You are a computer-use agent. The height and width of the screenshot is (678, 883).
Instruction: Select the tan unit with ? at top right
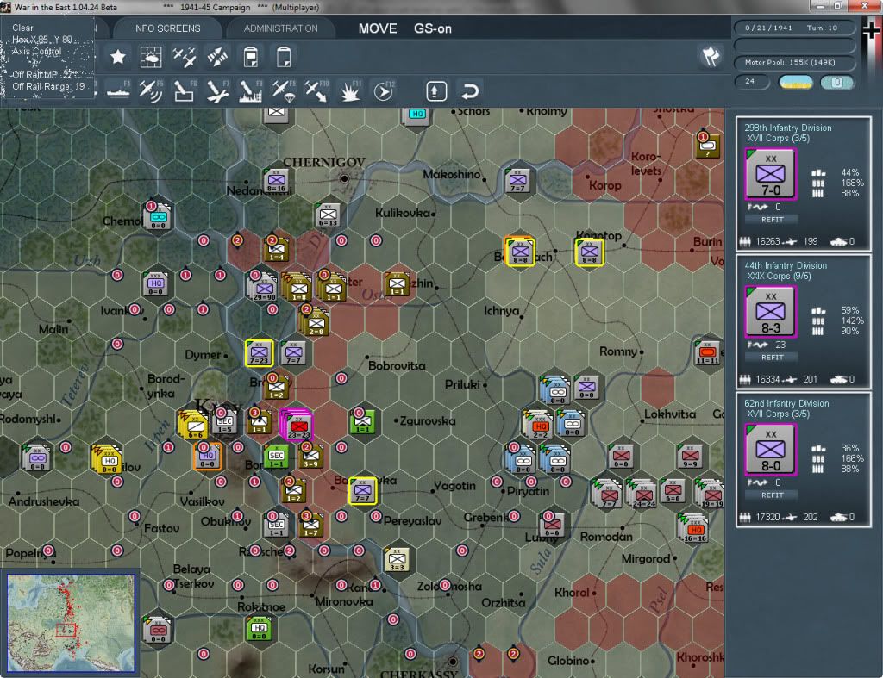[x=708, y=146]
